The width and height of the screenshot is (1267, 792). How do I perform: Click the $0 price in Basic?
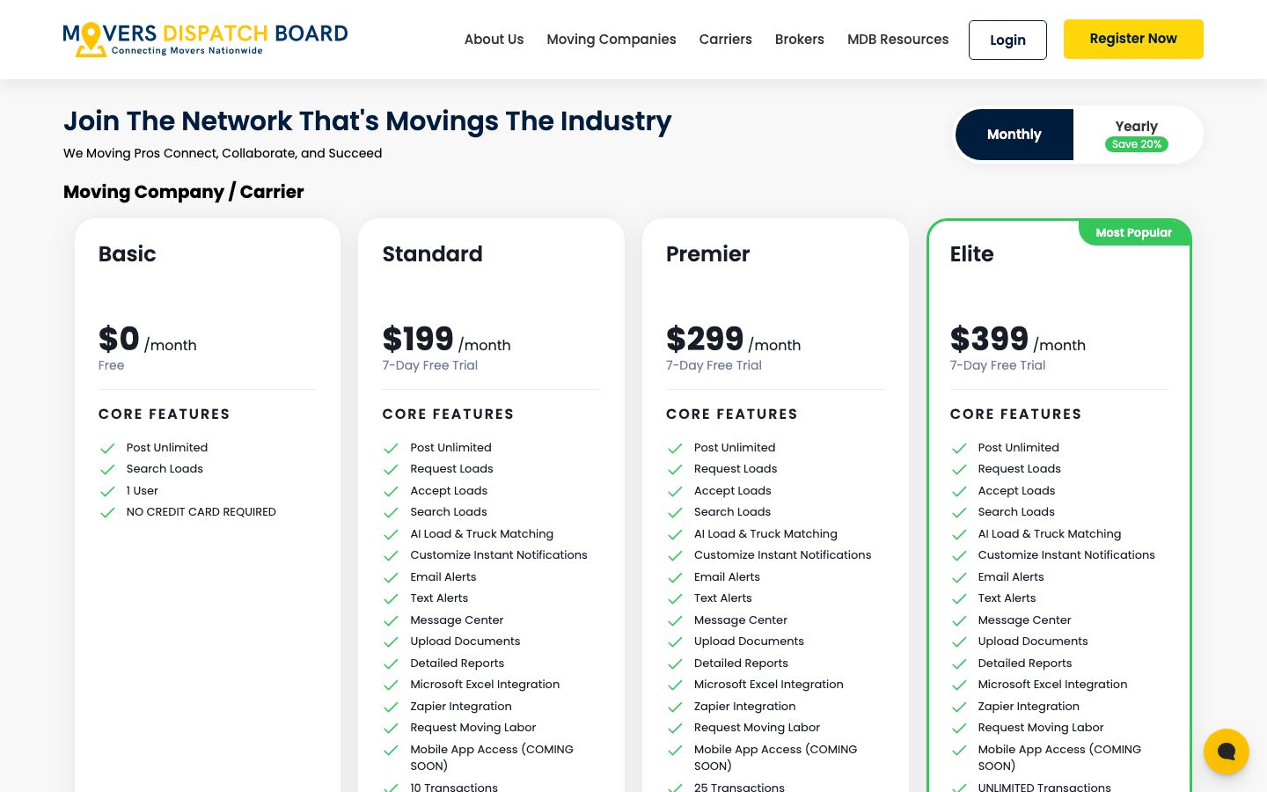119,339
